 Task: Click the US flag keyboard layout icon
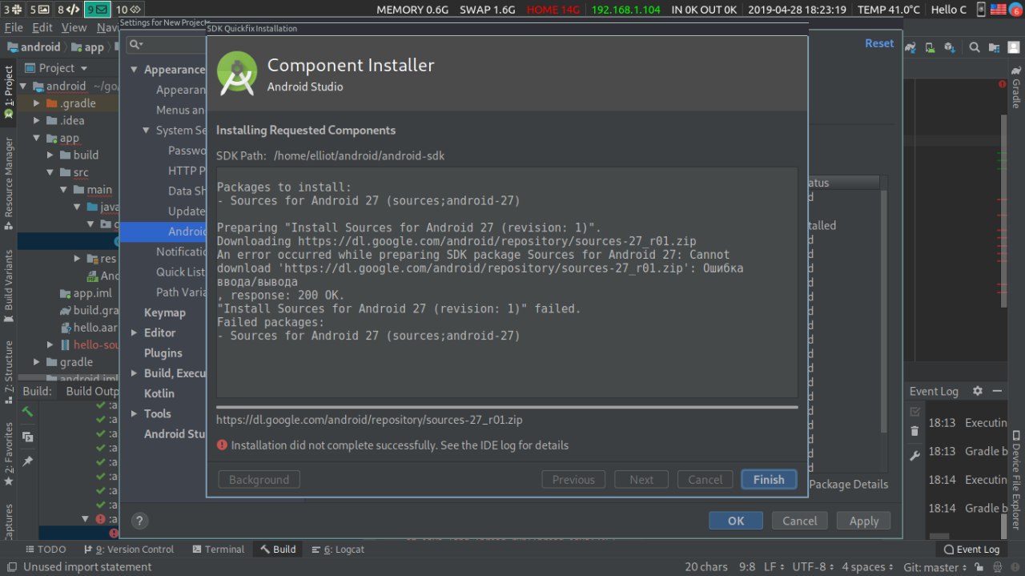tap(998, 10)
